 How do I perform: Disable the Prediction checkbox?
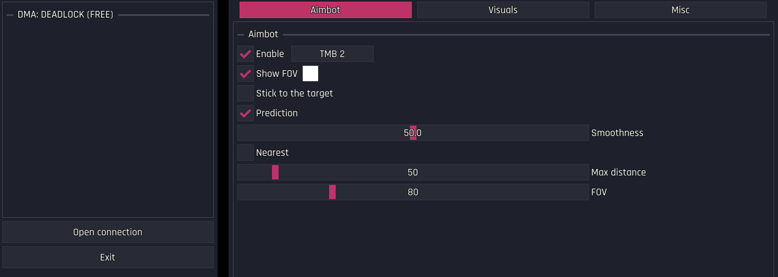point(246,113)
